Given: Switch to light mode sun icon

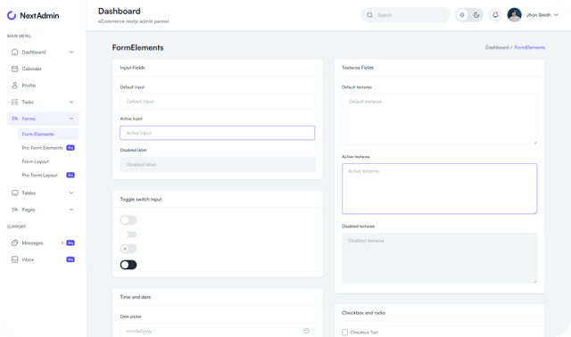Looking at the screenshot, I should (462, 15).
